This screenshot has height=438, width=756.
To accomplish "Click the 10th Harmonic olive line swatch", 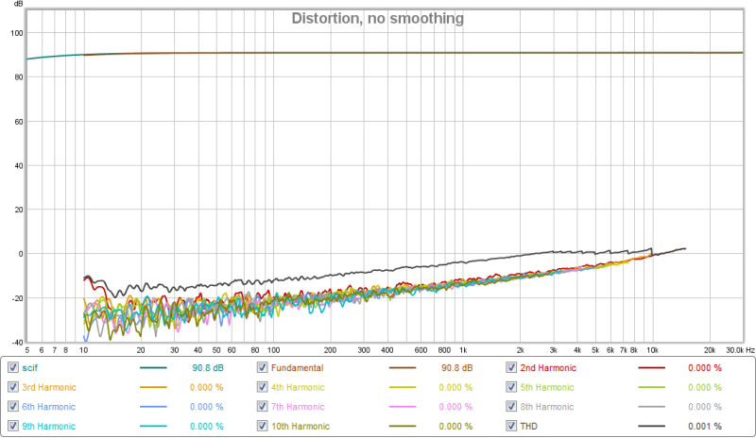I will tap(403, 426).
